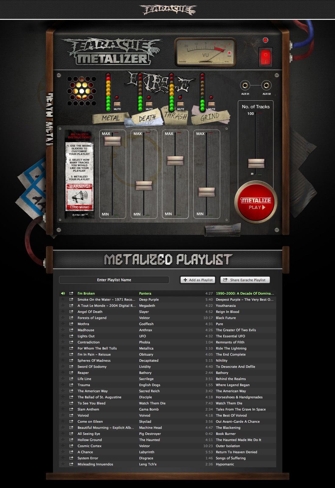Share the Angel Of Death track
Image resolution: width=335 pixels, height=488 pixels.
coord(71,312)
